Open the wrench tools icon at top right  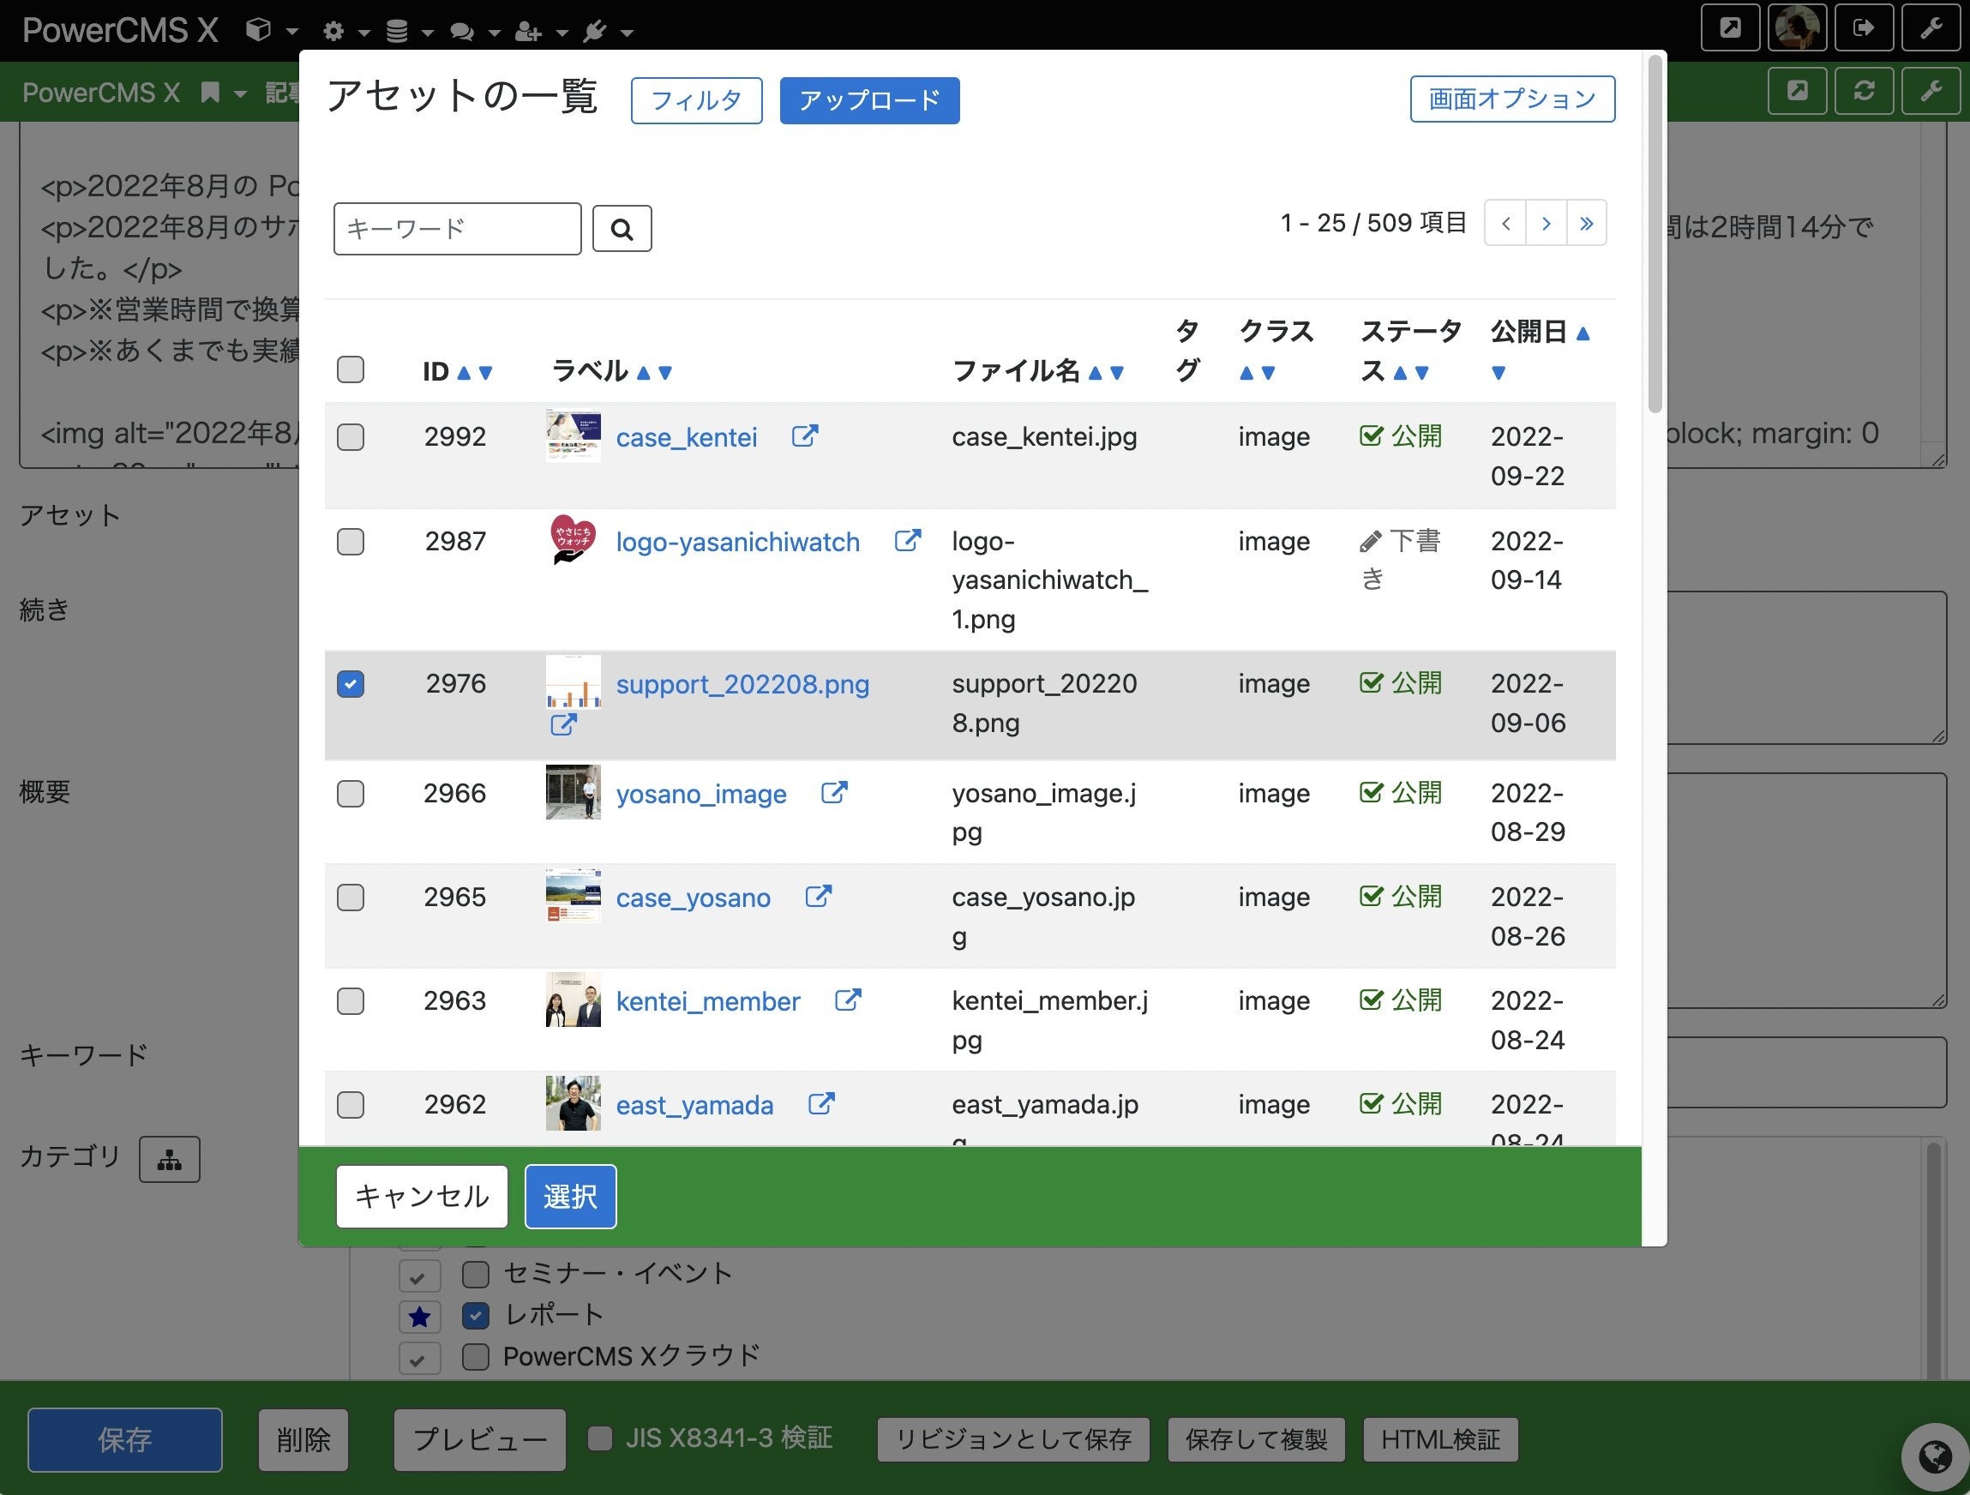(x=1931, y=27)
